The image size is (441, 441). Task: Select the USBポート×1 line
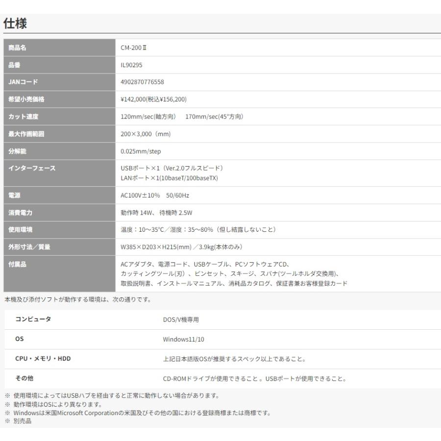click(172, 168)
